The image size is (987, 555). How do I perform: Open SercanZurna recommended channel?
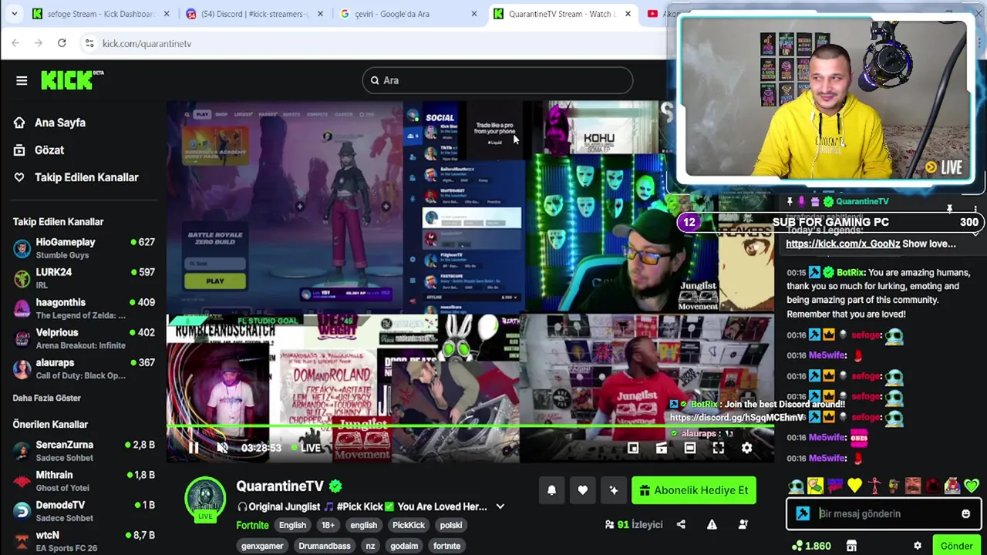pos(83,451)
